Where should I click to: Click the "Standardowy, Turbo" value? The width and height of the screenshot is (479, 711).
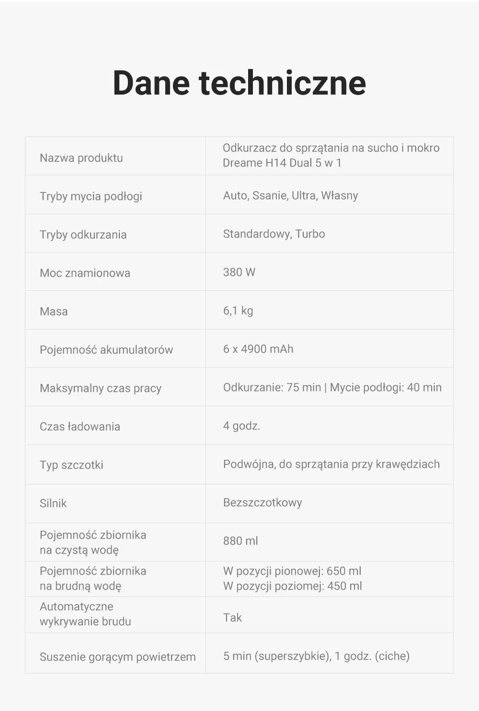pos(274,234)
